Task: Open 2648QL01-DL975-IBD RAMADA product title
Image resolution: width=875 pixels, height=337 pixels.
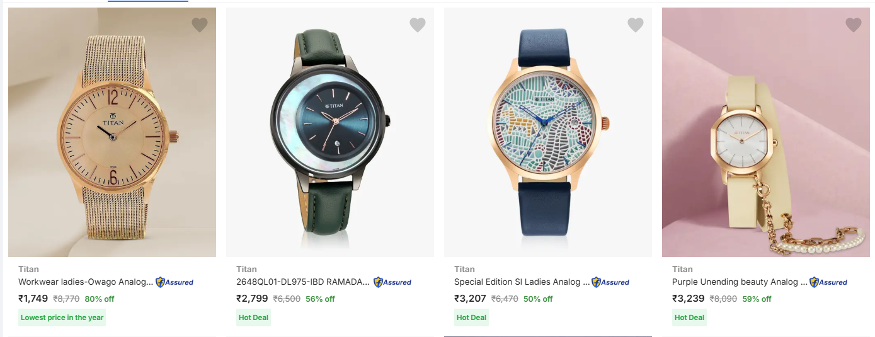Action: click(x=303, y=282)
